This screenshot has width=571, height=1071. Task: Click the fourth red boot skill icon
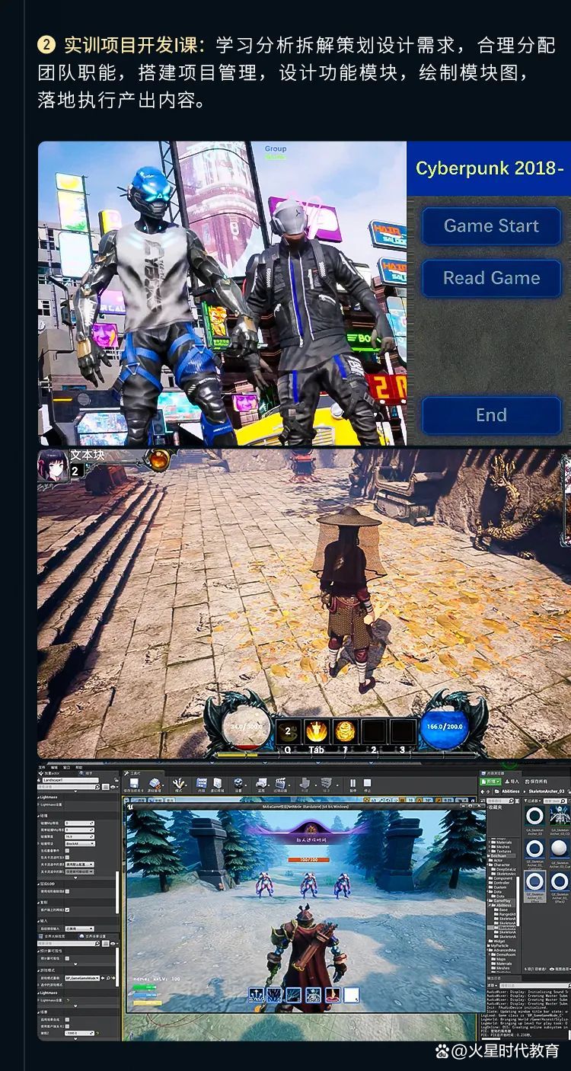[x=333, y=995]
